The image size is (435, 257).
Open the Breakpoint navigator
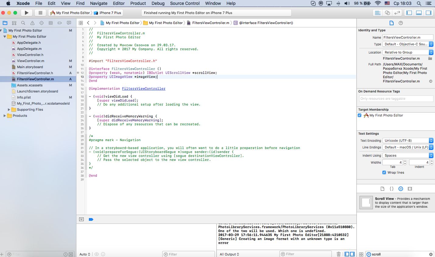[60, 23]
